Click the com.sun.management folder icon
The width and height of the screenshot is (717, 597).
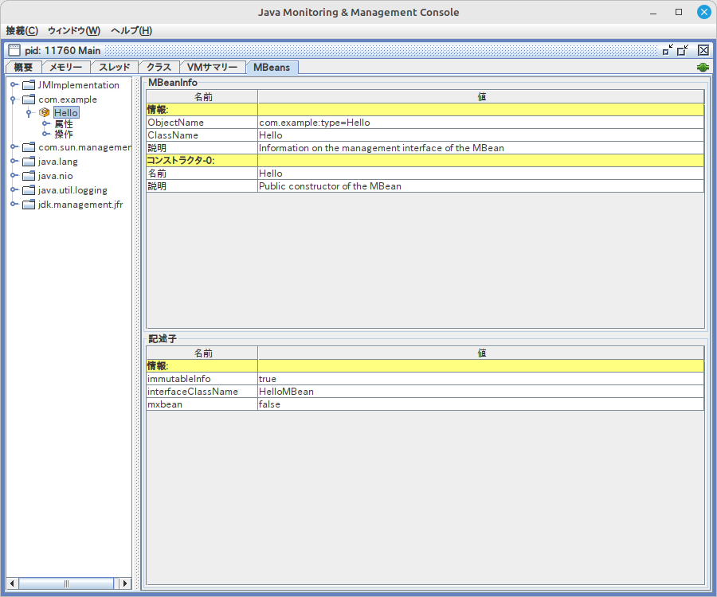[29, 147]
